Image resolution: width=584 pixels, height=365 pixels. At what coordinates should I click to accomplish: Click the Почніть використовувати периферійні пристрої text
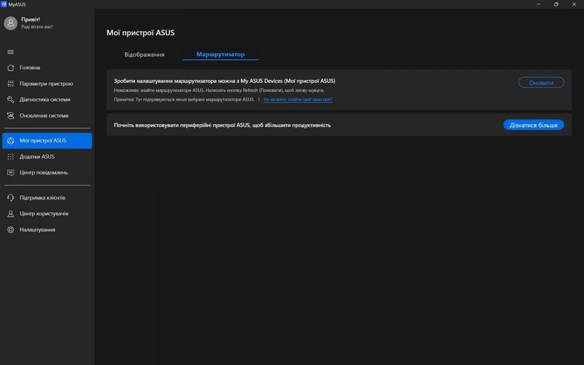coord(223,125)
